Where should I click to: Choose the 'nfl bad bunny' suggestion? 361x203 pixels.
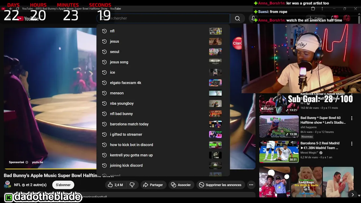coord(163,114)
